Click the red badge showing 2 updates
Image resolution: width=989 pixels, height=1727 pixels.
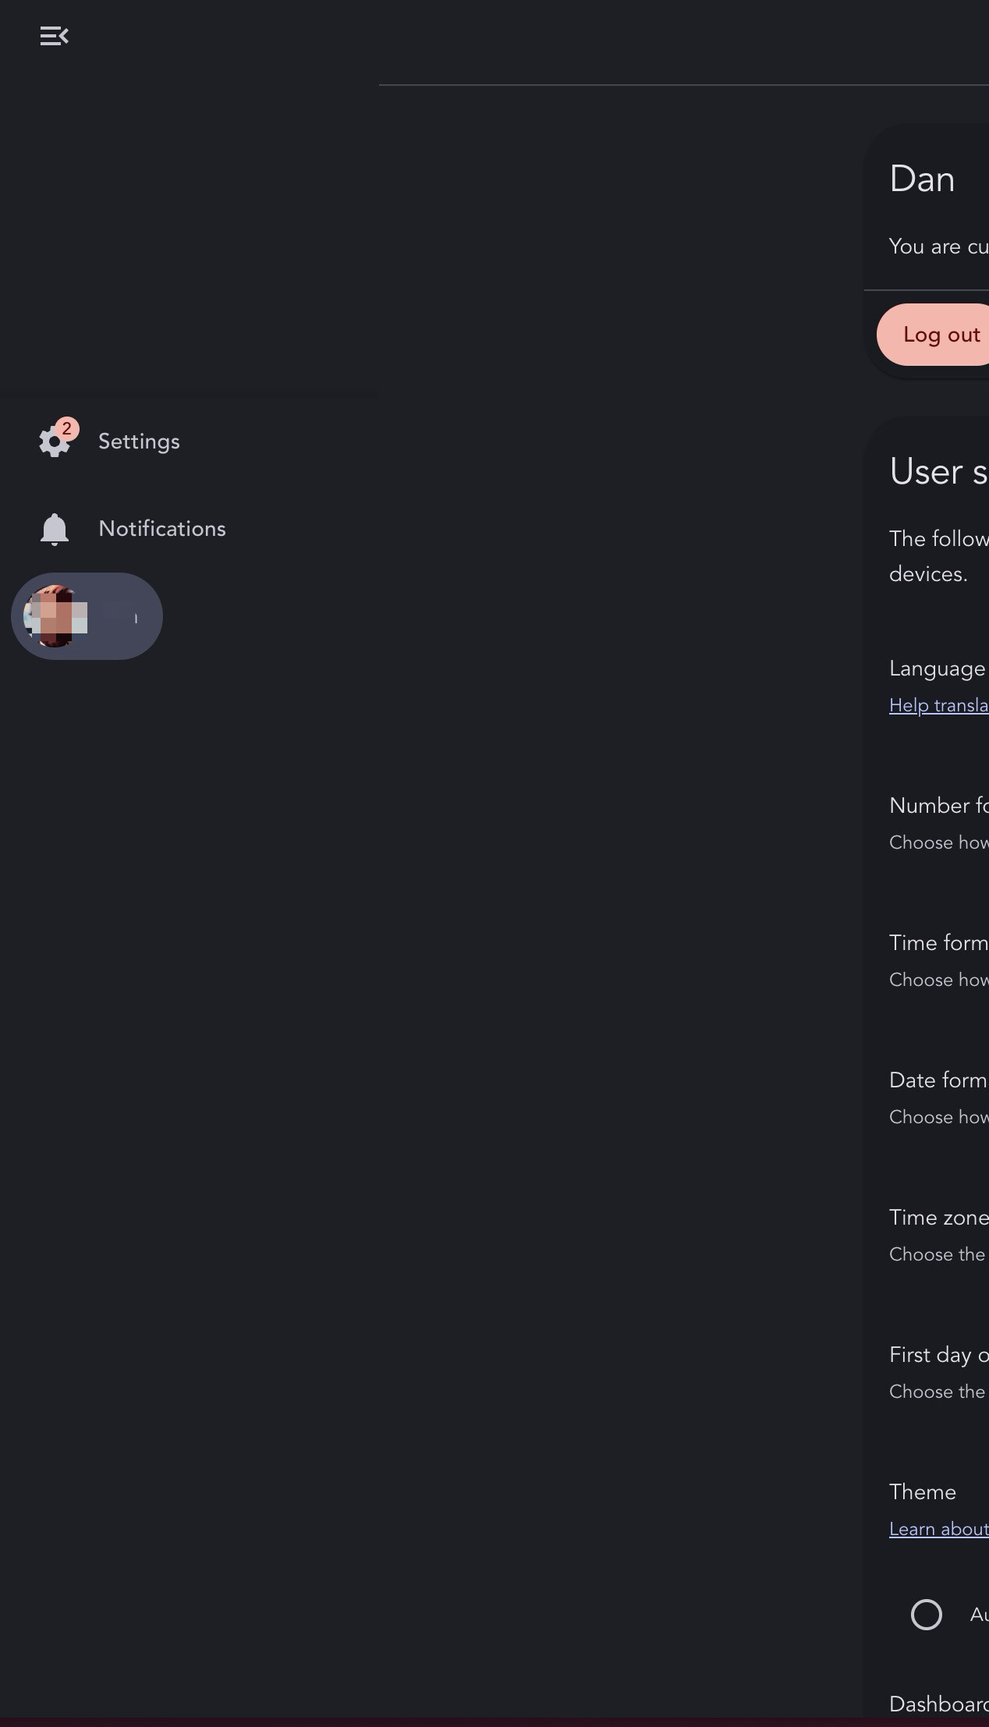coord(67,428)
